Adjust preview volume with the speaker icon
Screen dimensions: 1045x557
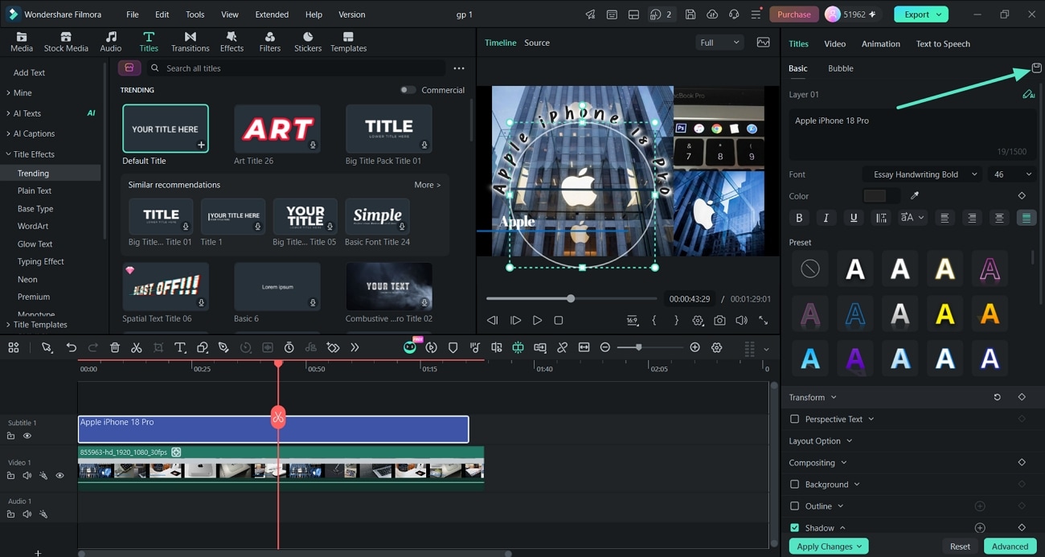[741, 320]
